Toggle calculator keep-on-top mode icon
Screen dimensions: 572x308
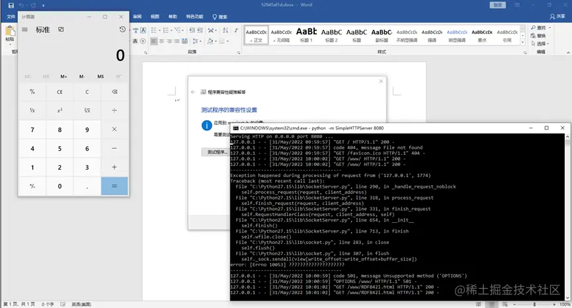click(x=61, y=30)
